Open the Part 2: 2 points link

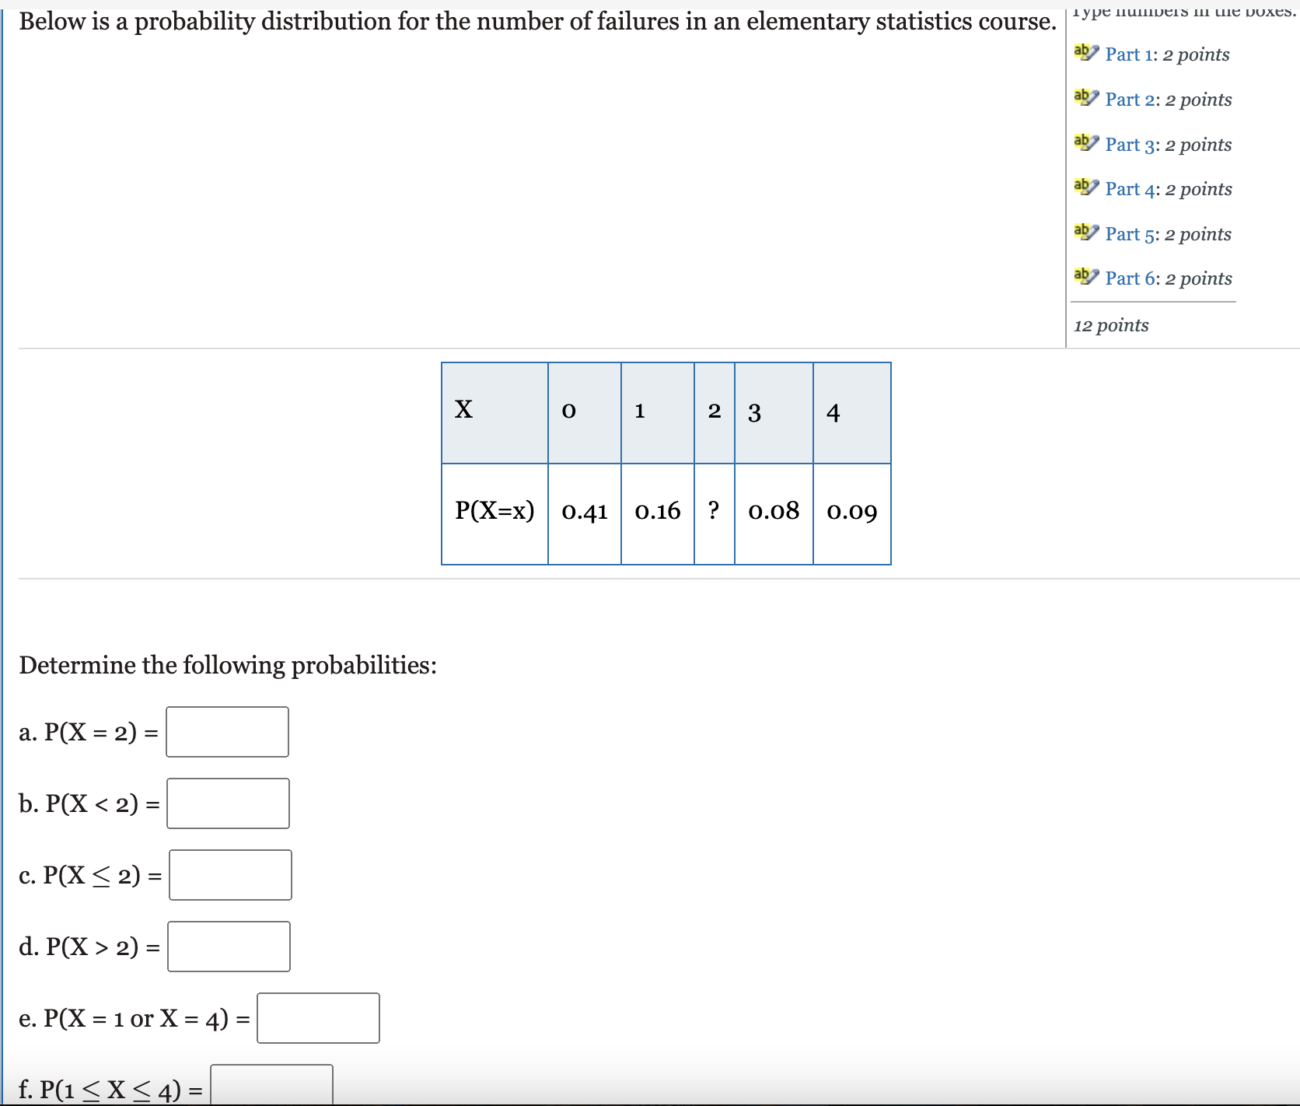pyautogui.click(x=1169, y=100)
